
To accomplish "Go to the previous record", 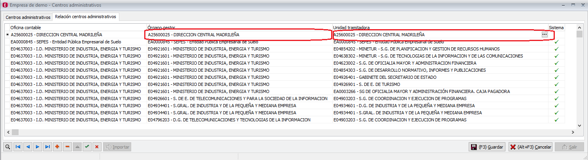I will (x=28, y=147).
